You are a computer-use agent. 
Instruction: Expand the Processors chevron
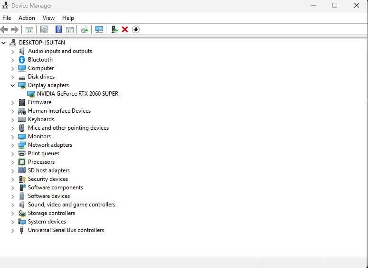12,162
